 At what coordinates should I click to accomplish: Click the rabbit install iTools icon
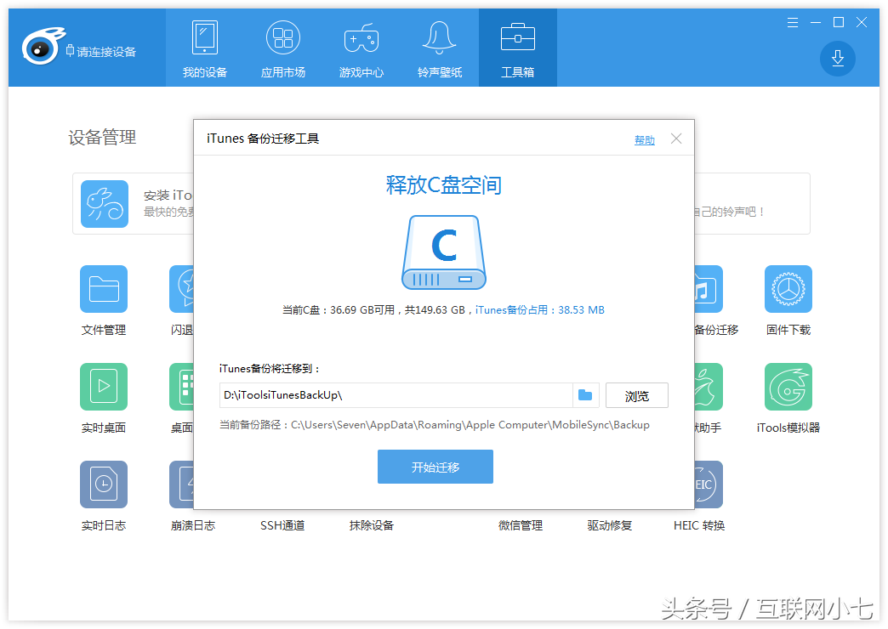pos(105,204)
